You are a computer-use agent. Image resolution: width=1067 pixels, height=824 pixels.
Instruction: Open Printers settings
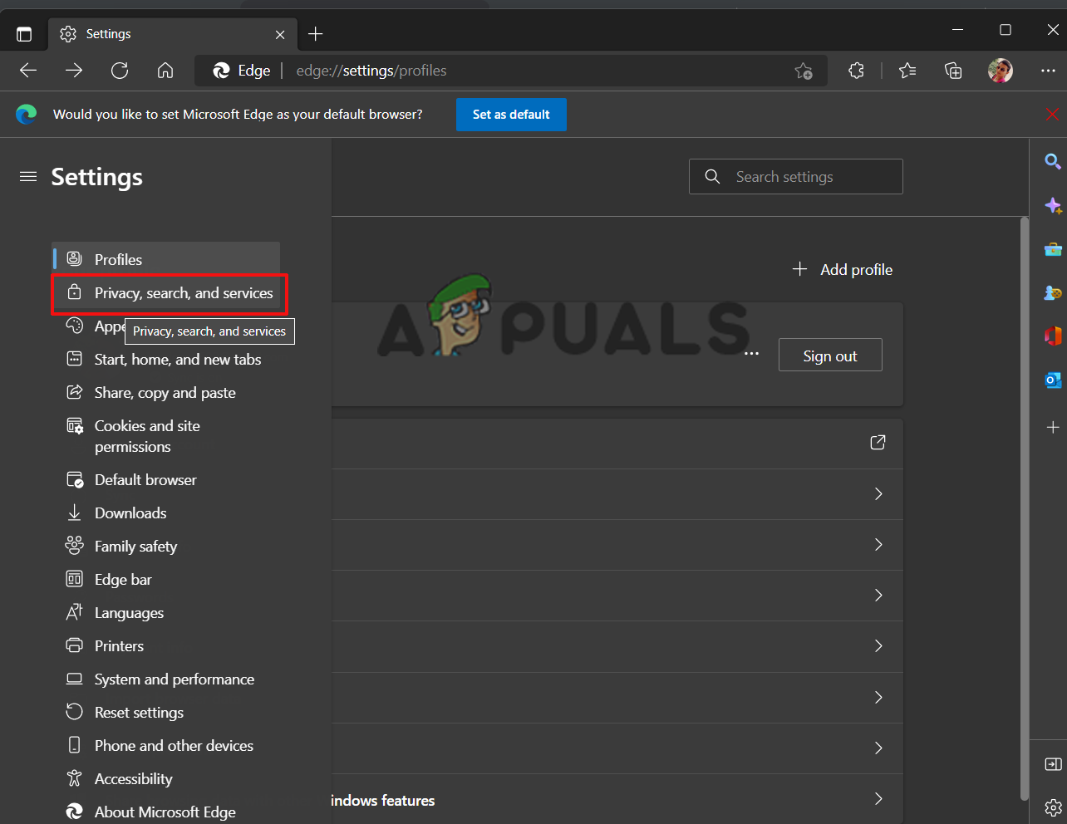(166, 646)
